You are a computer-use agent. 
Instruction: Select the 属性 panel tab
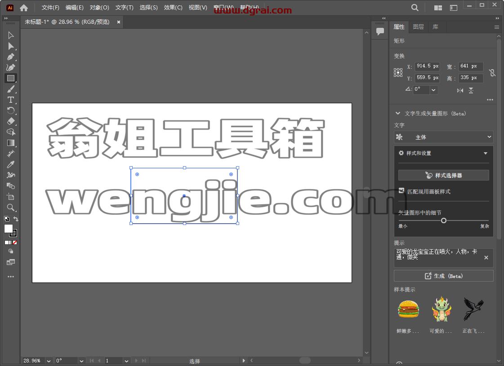399,27
